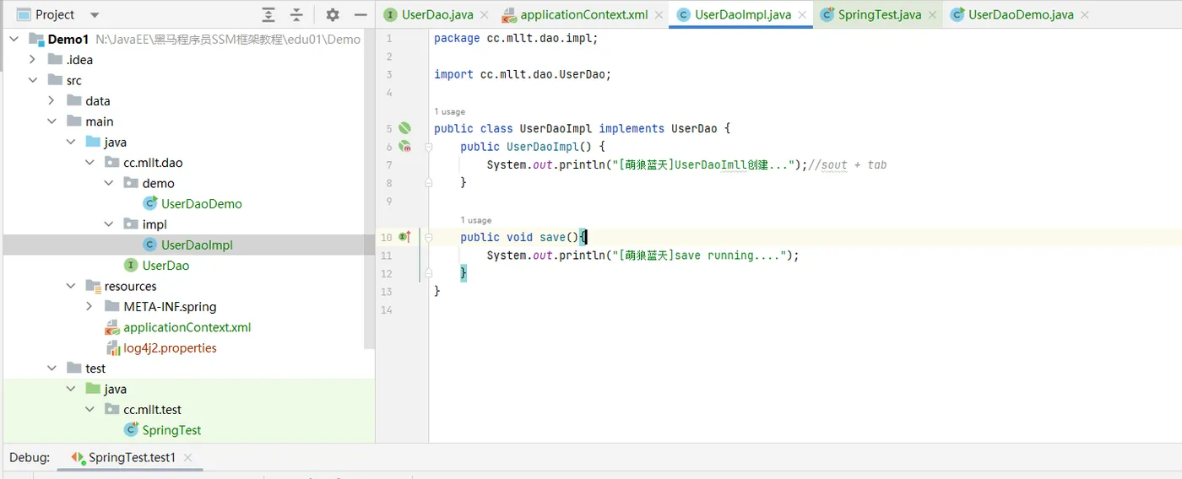Hide the Project panel with minus icon

361,14
